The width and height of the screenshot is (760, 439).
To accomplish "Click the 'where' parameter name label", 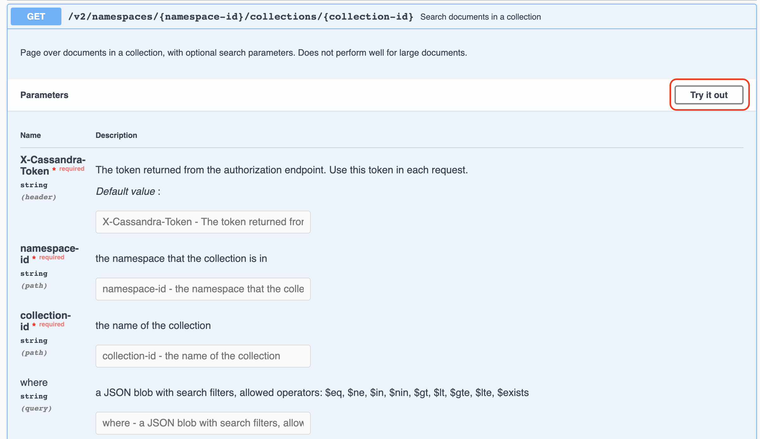I will click(x=34, y=383).
